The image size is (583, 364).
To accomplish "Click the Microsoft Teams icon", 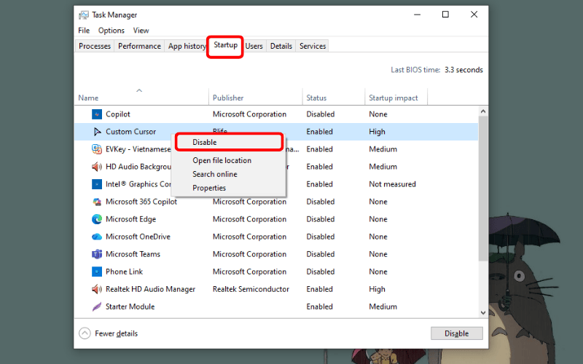I will point(97,254).
